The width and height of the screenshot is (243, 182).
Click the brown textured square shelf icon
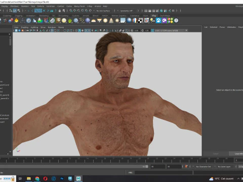[58, 21]
